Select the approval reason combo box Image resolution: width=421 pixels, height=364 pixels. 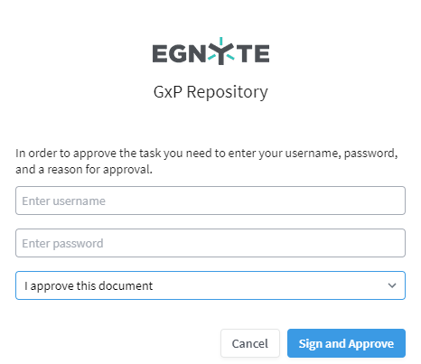[x=210, y=285]
